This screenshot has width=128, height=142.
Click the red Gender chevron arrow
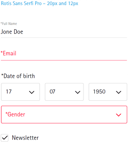[x=118, y=115]
